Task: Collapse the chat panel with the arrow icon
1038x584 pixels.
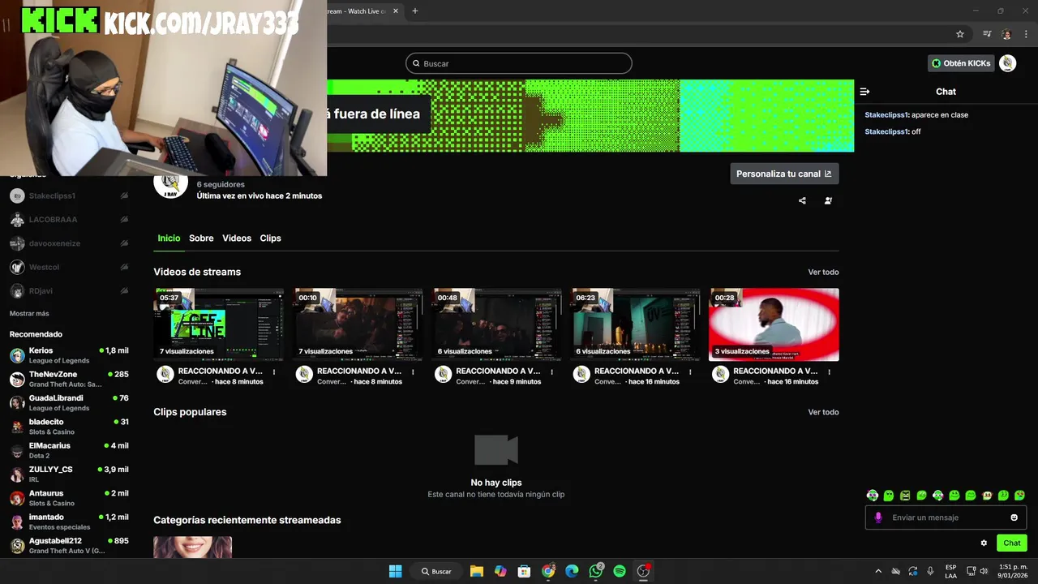Action: [864, 92]
